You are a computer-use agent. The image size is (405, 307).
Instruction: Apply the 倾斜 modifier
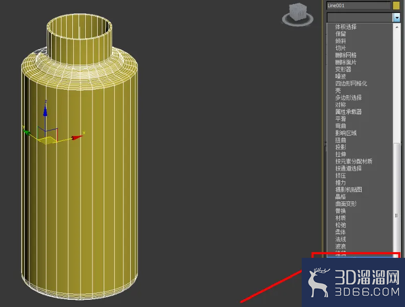pos(340,41)
